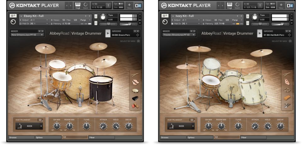Open the Keyb keyboard panel in Ebony window
This screenshot has width=302, height=145.
pyautogui.click(x=78, y=5)
